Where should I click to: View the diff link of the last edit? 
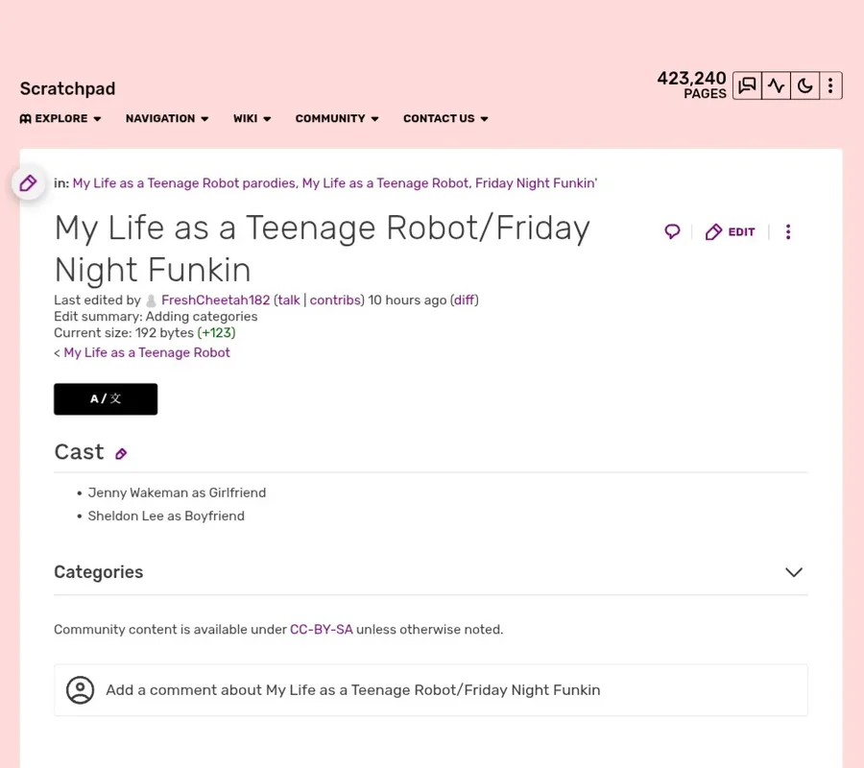(x=465, y=300)
